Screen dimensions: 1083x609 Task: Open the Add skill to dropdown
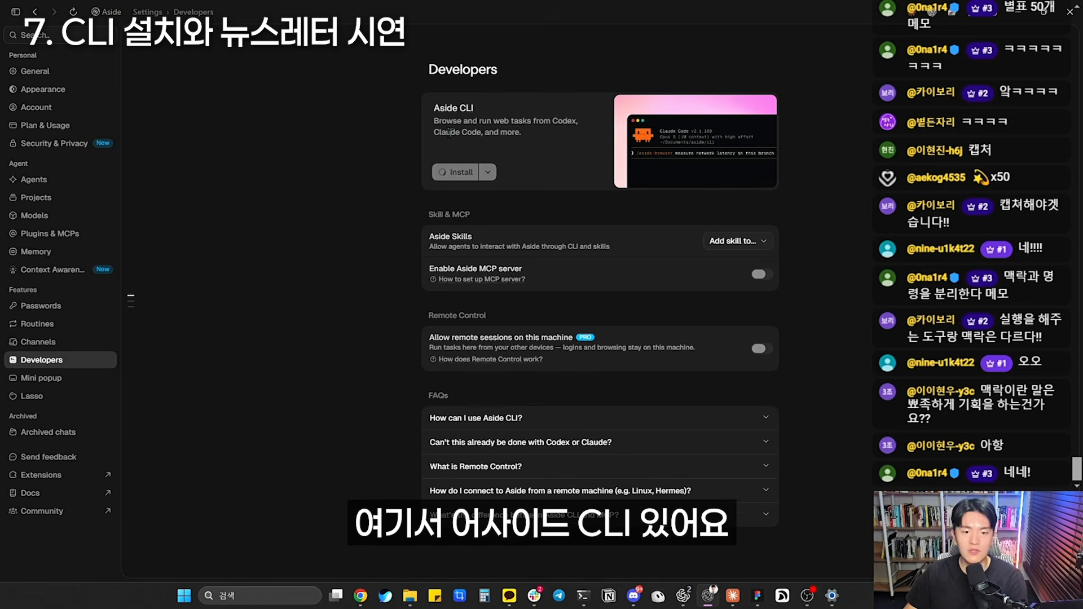point(738,241)
